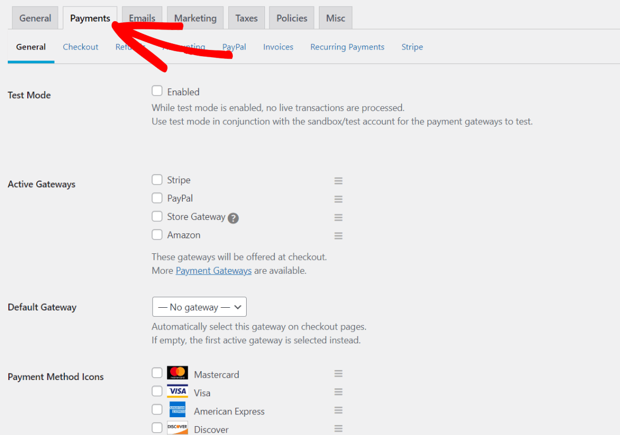This screenshot has height=435, width=620.
Task: Enable Test Mode
Action: pos(157,91)
